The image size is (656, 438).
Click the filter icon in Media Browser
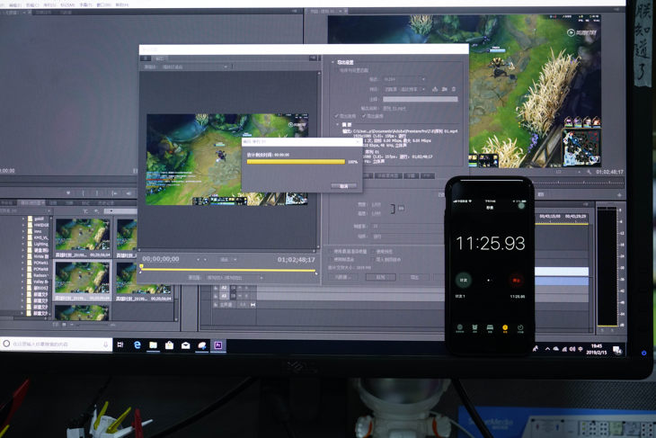[x=85, y=210]
